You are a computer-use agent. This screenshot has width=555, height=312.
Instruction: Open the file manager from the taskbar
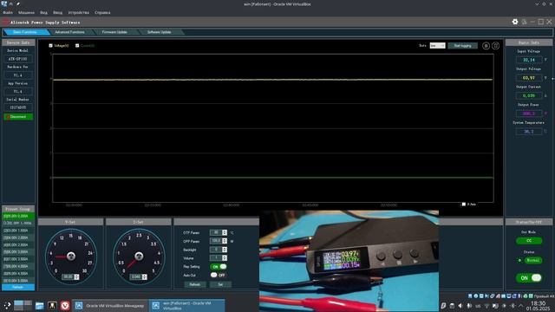point(39,305)
